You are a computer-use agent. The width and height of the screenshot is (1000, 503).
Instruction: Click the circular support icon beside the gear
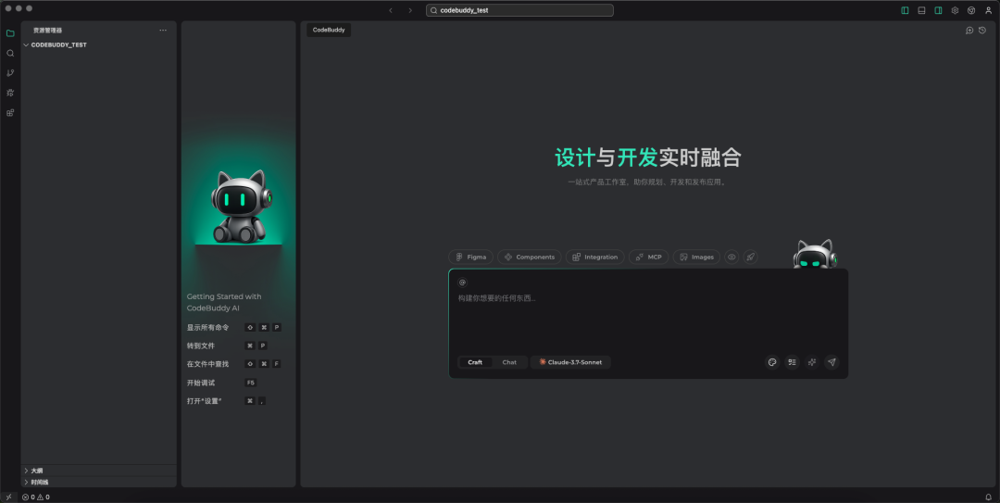971,10
